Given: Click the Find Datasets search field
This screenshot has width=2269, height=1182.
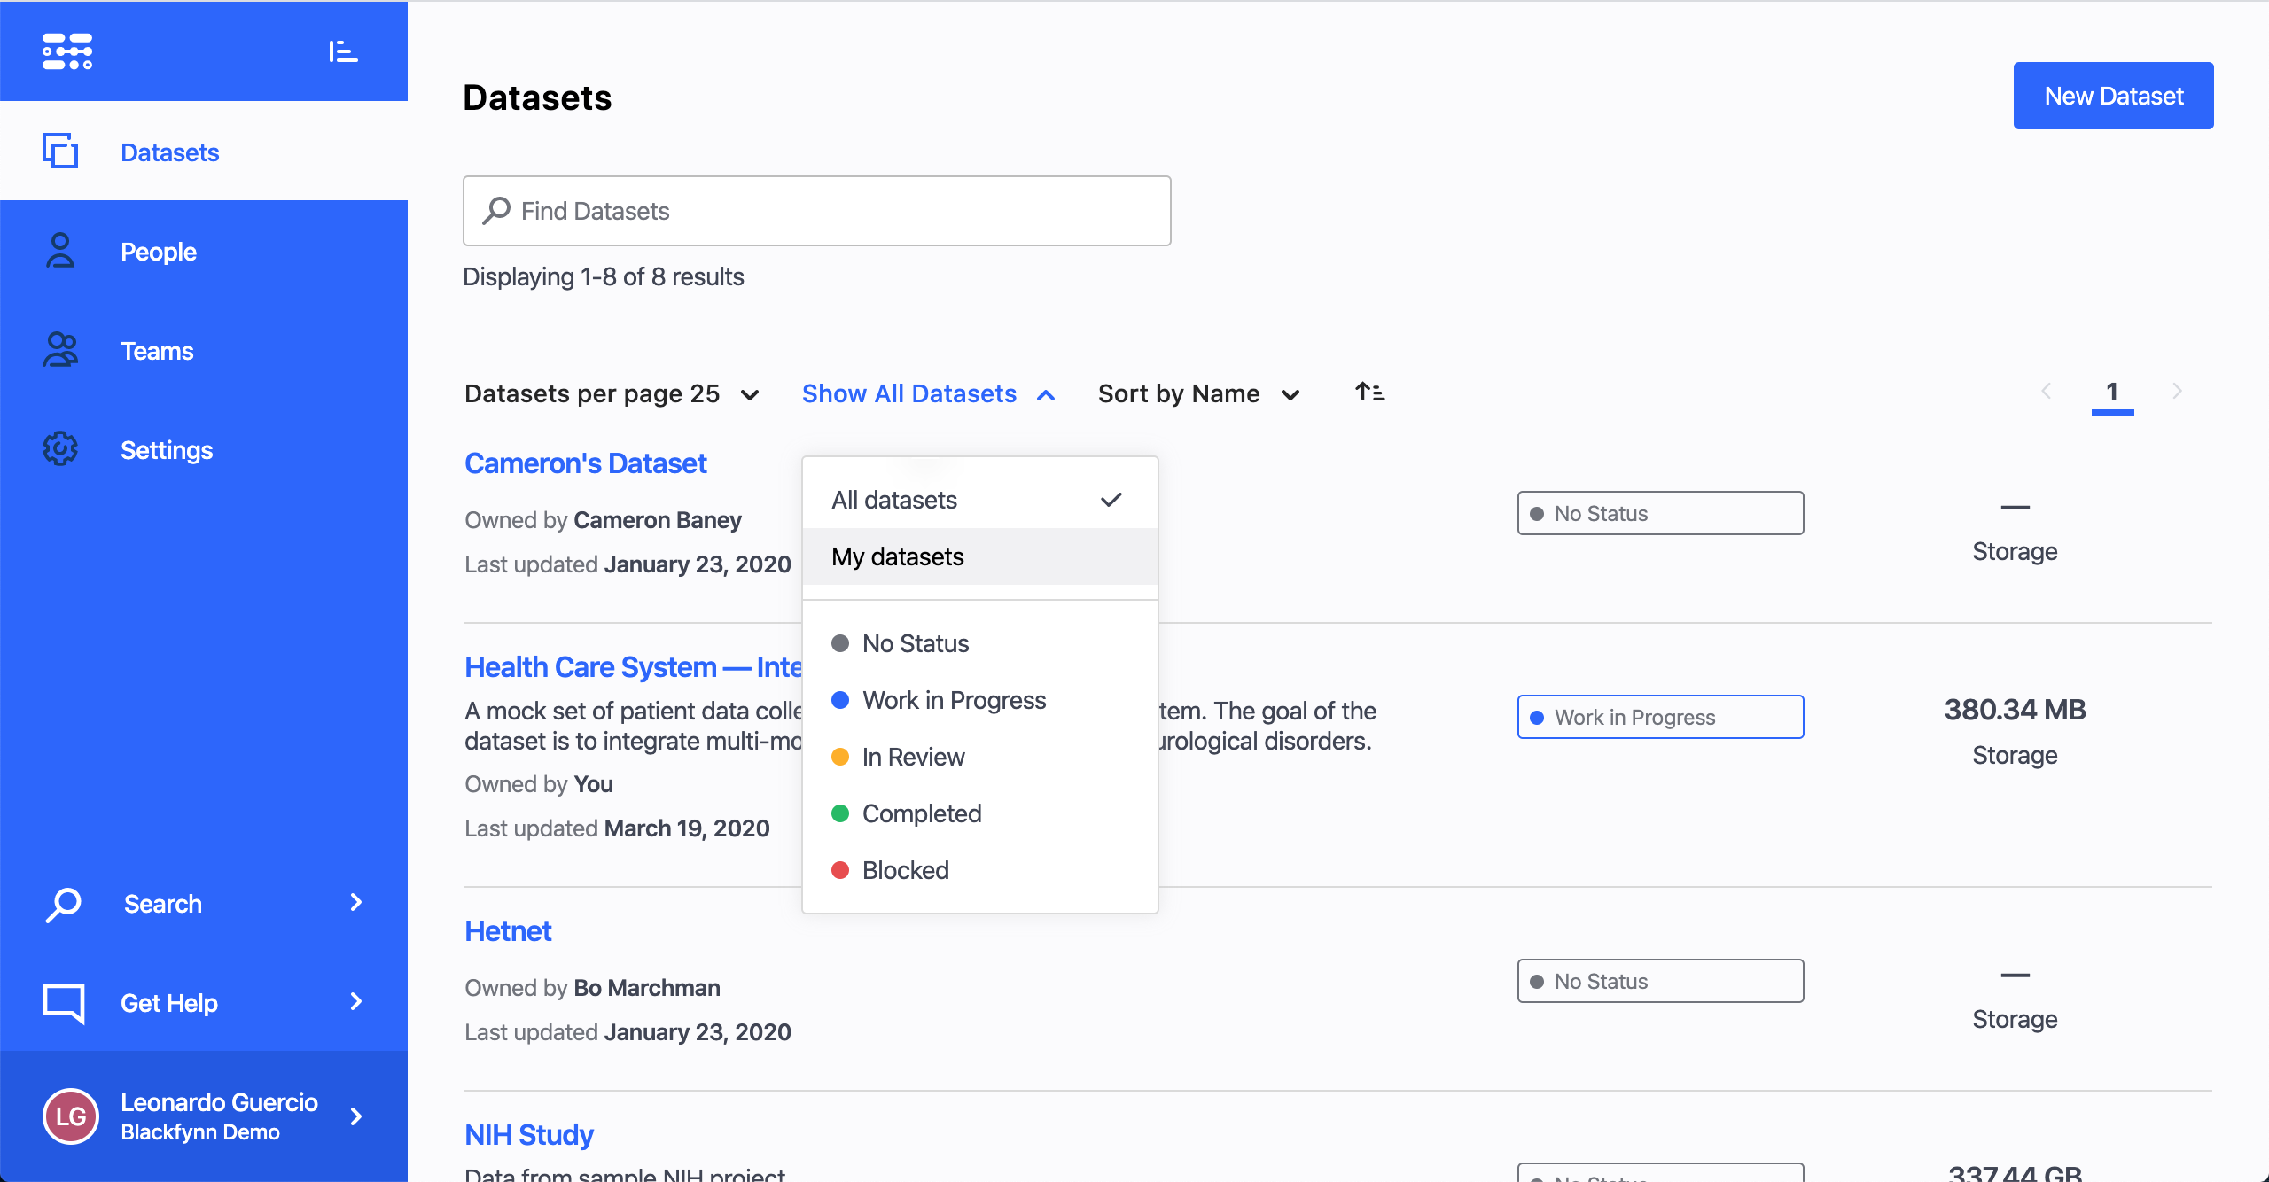Looking at the screenshot, I should [815, 211].
